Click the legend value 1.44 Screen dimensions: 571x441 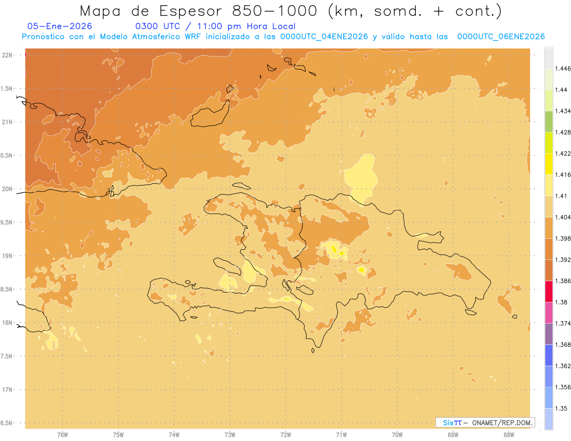click(561, 89)
